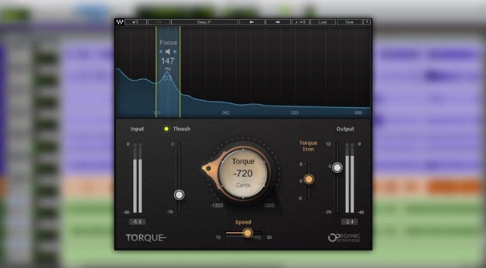Toggle the yellow Thresh LED

(167, 129)
